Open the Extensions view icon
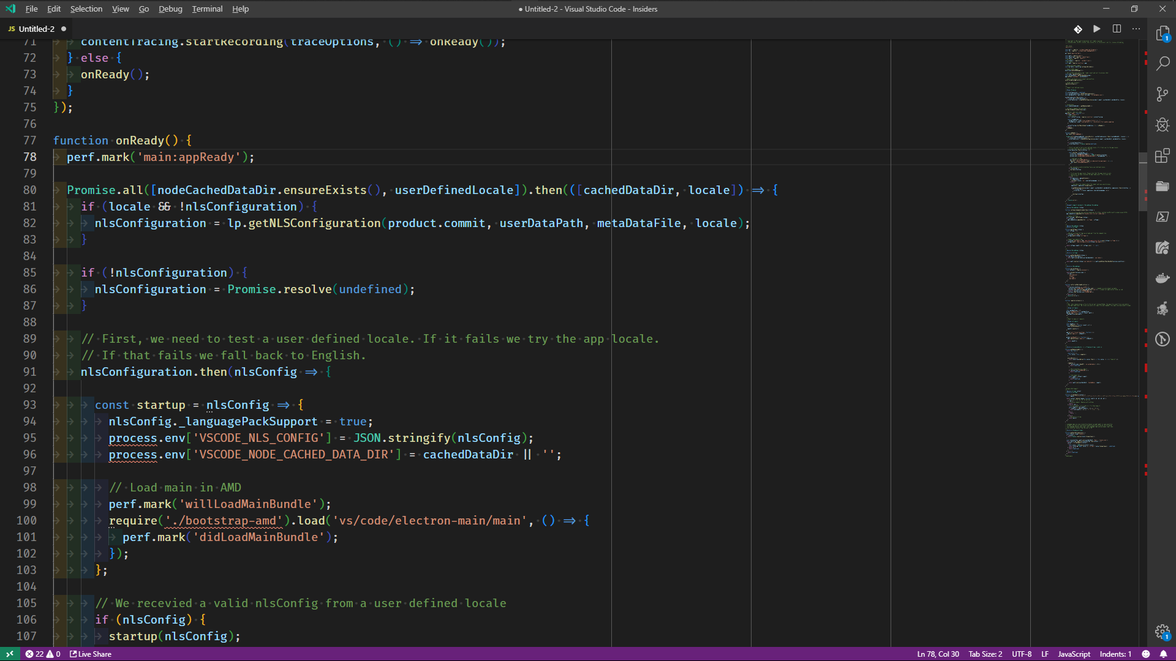1176x661 pixels. pyautogui.click(x=1162, y=155)
